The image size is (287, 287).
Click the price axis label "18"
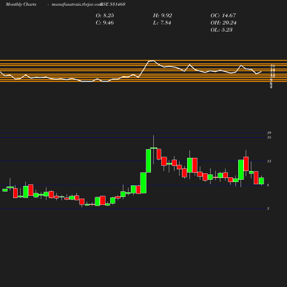269,138
